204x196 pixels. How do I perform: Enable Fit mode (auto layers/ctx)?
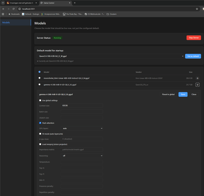coord(40,134)
